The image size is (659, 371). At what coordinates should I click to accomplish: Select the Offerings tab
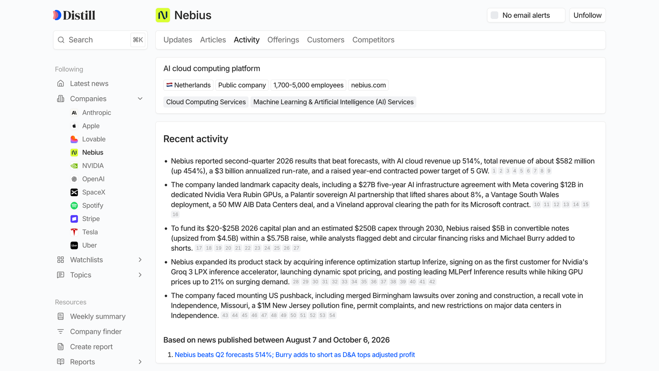coord(283,40)
